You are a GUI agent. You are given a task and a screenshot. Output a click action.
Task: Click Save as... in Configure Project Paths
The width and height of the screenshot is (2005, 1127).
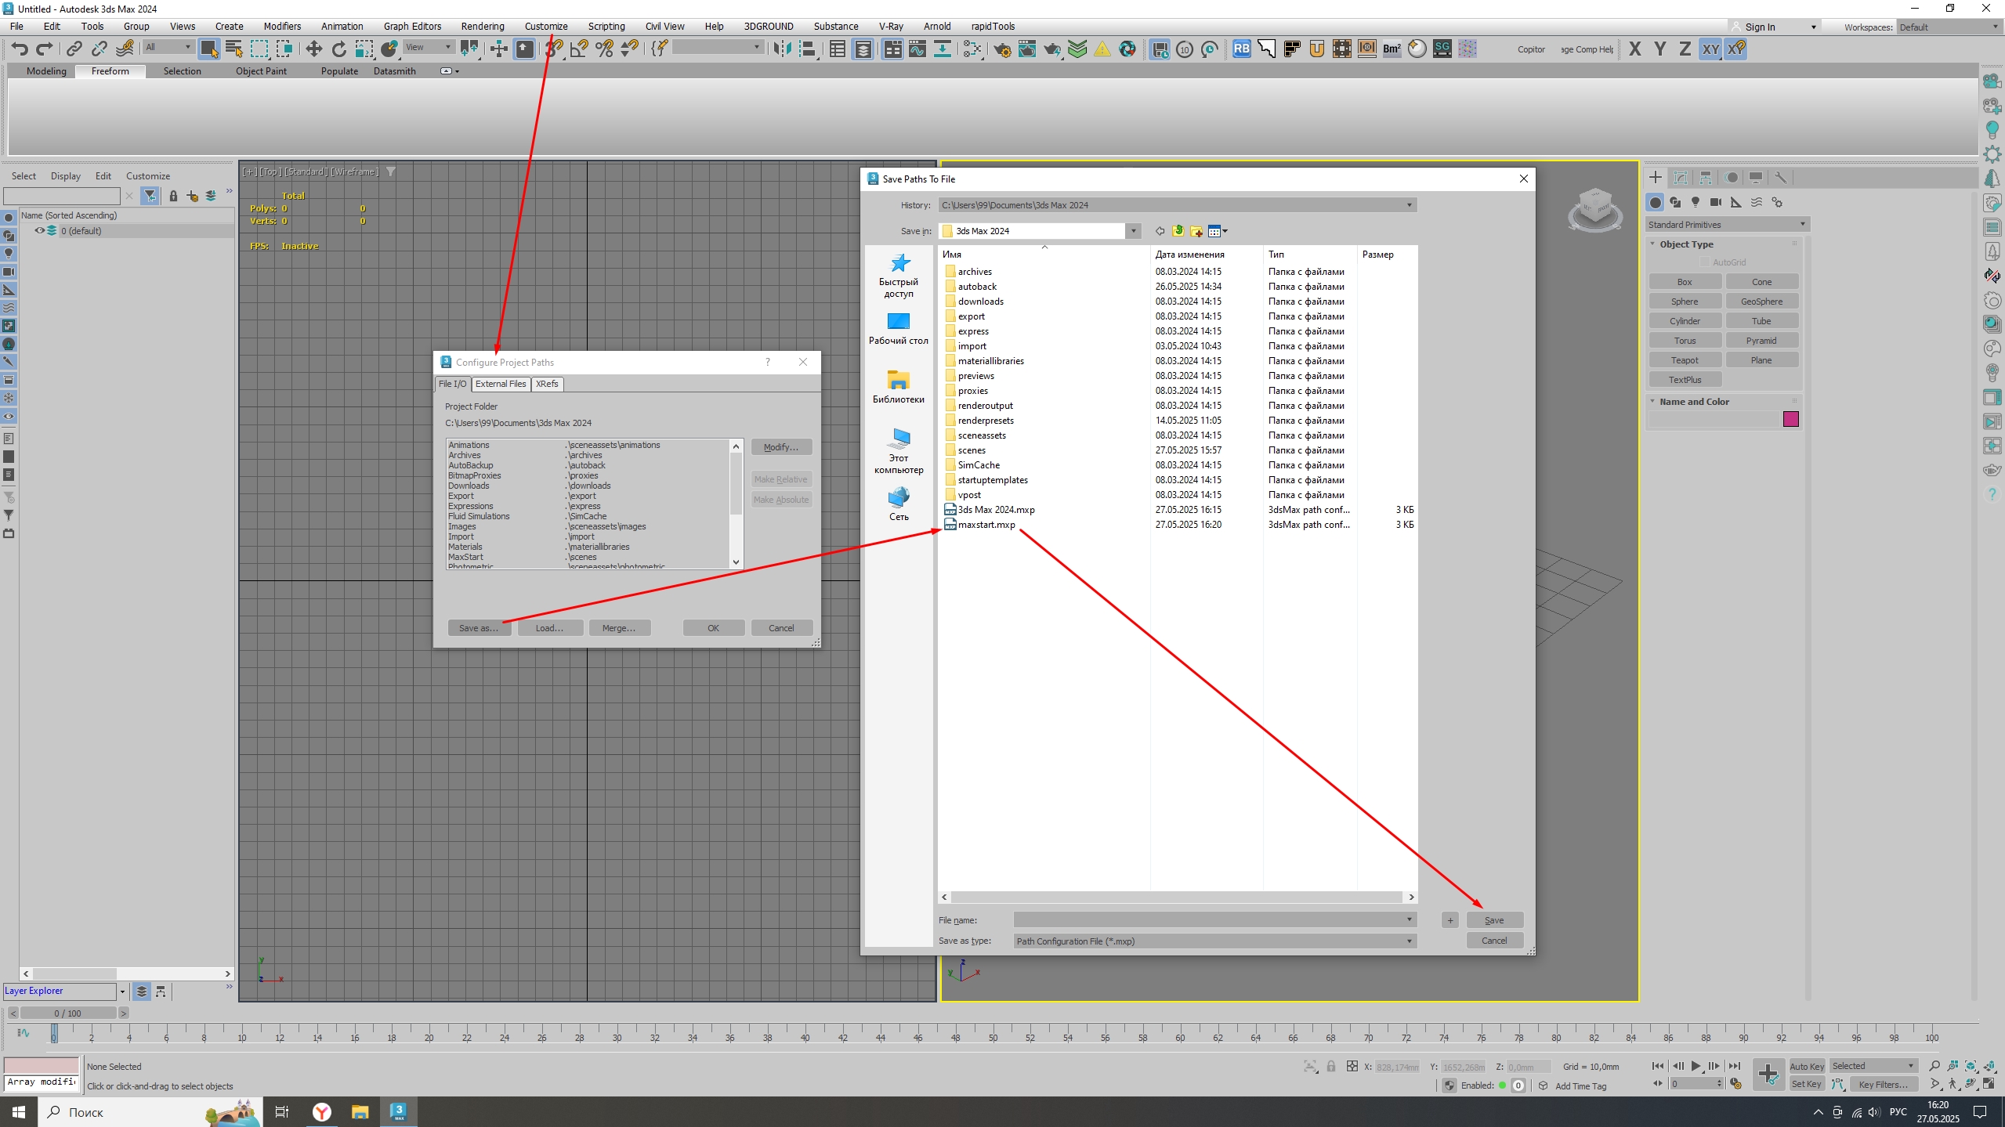478,628
